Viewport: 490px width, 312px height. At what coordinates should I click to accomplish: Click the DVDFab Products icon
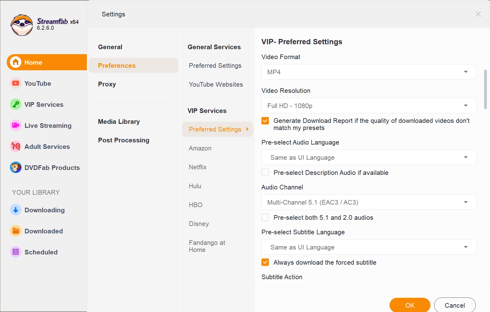tap(16, 167)
